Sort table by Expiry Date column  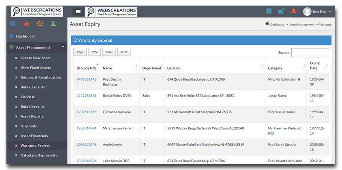[x=318, y=66]
